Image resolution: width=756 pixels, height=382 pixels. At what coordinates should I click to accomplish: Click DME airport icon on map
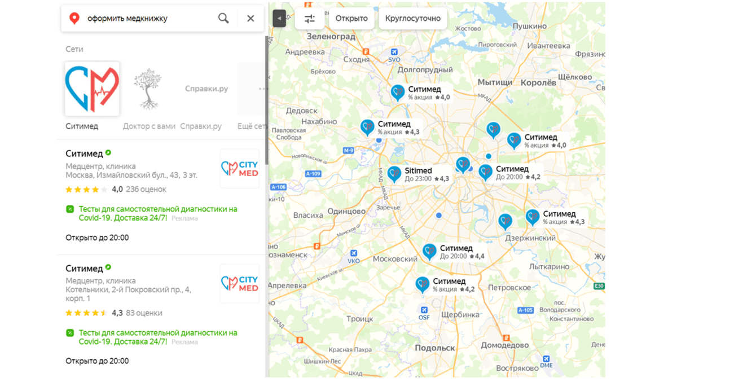(x=546, y=359)
